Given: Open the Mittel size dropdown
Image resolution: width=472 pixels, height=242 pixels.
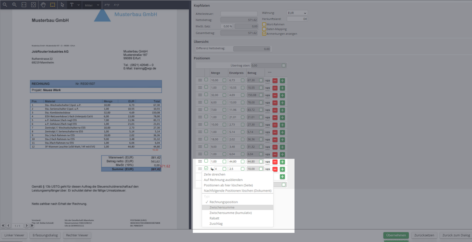Looking at the screenshot, I should coord(91,5).
